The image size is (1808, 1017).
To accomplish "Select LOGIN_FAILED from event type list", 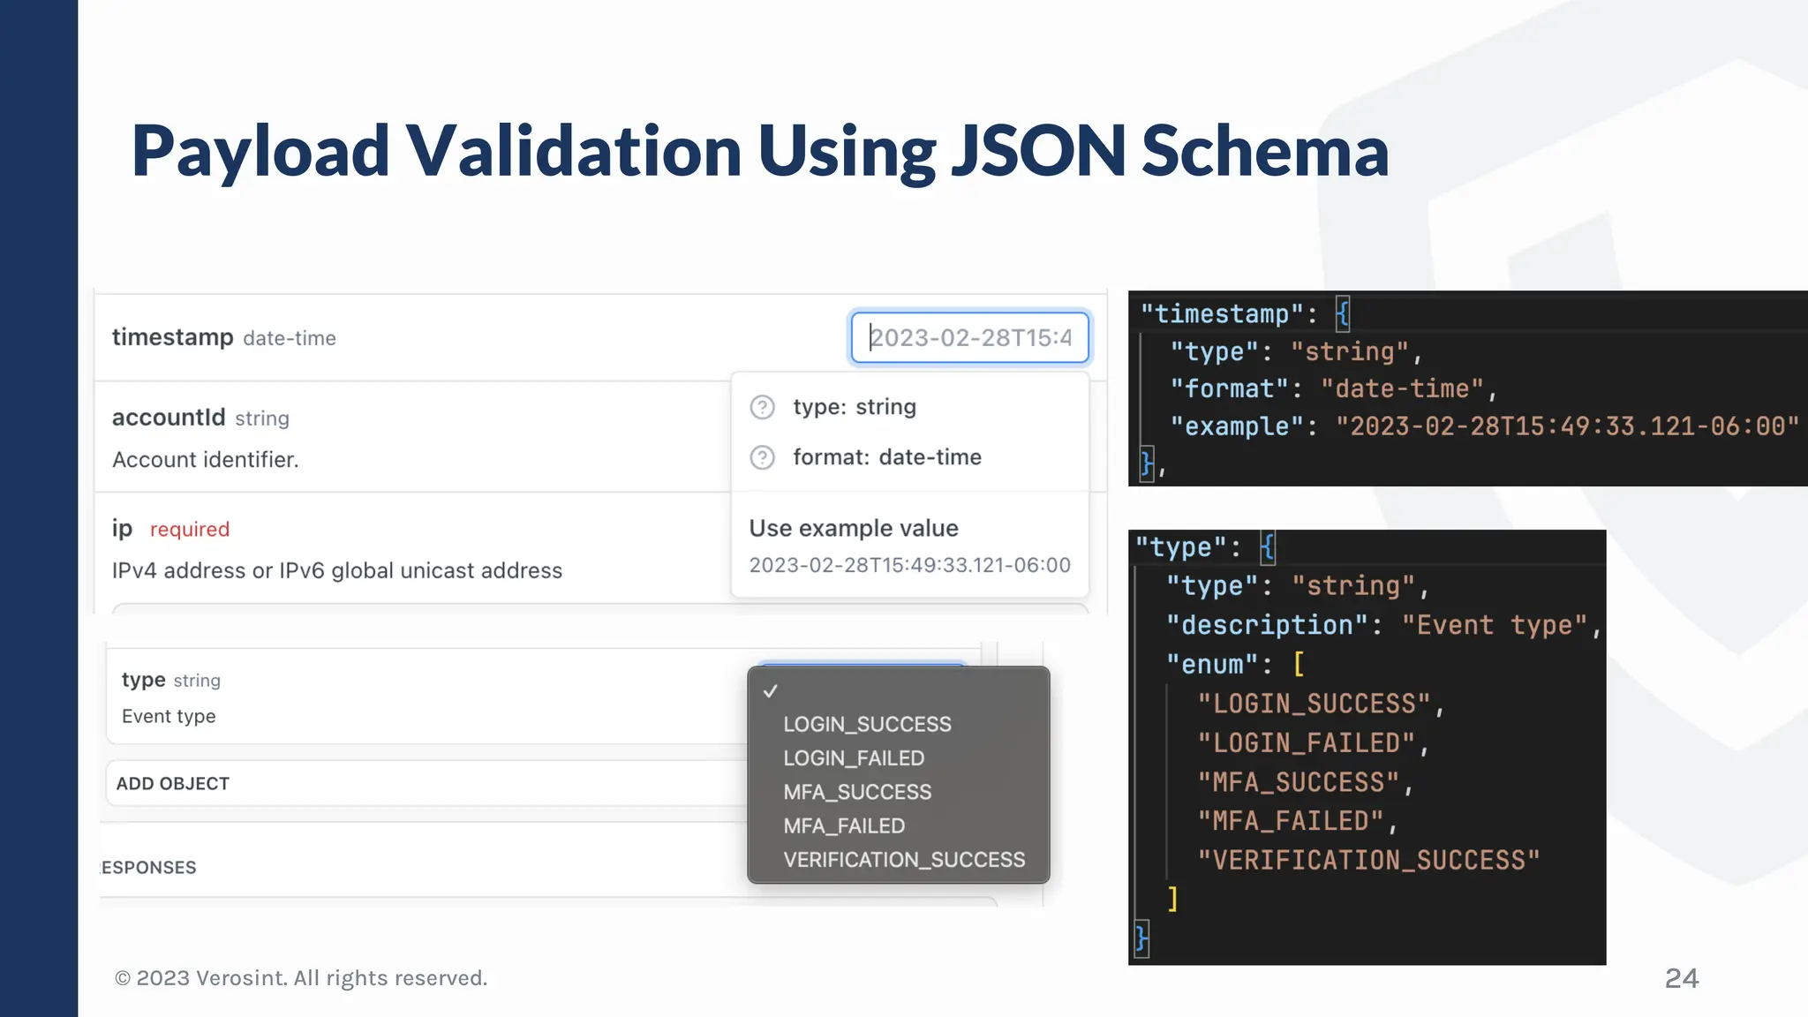I will coord(854,758).
